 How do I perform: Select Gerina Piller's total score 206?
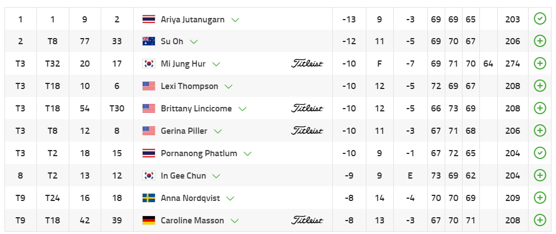click(512, 131)
